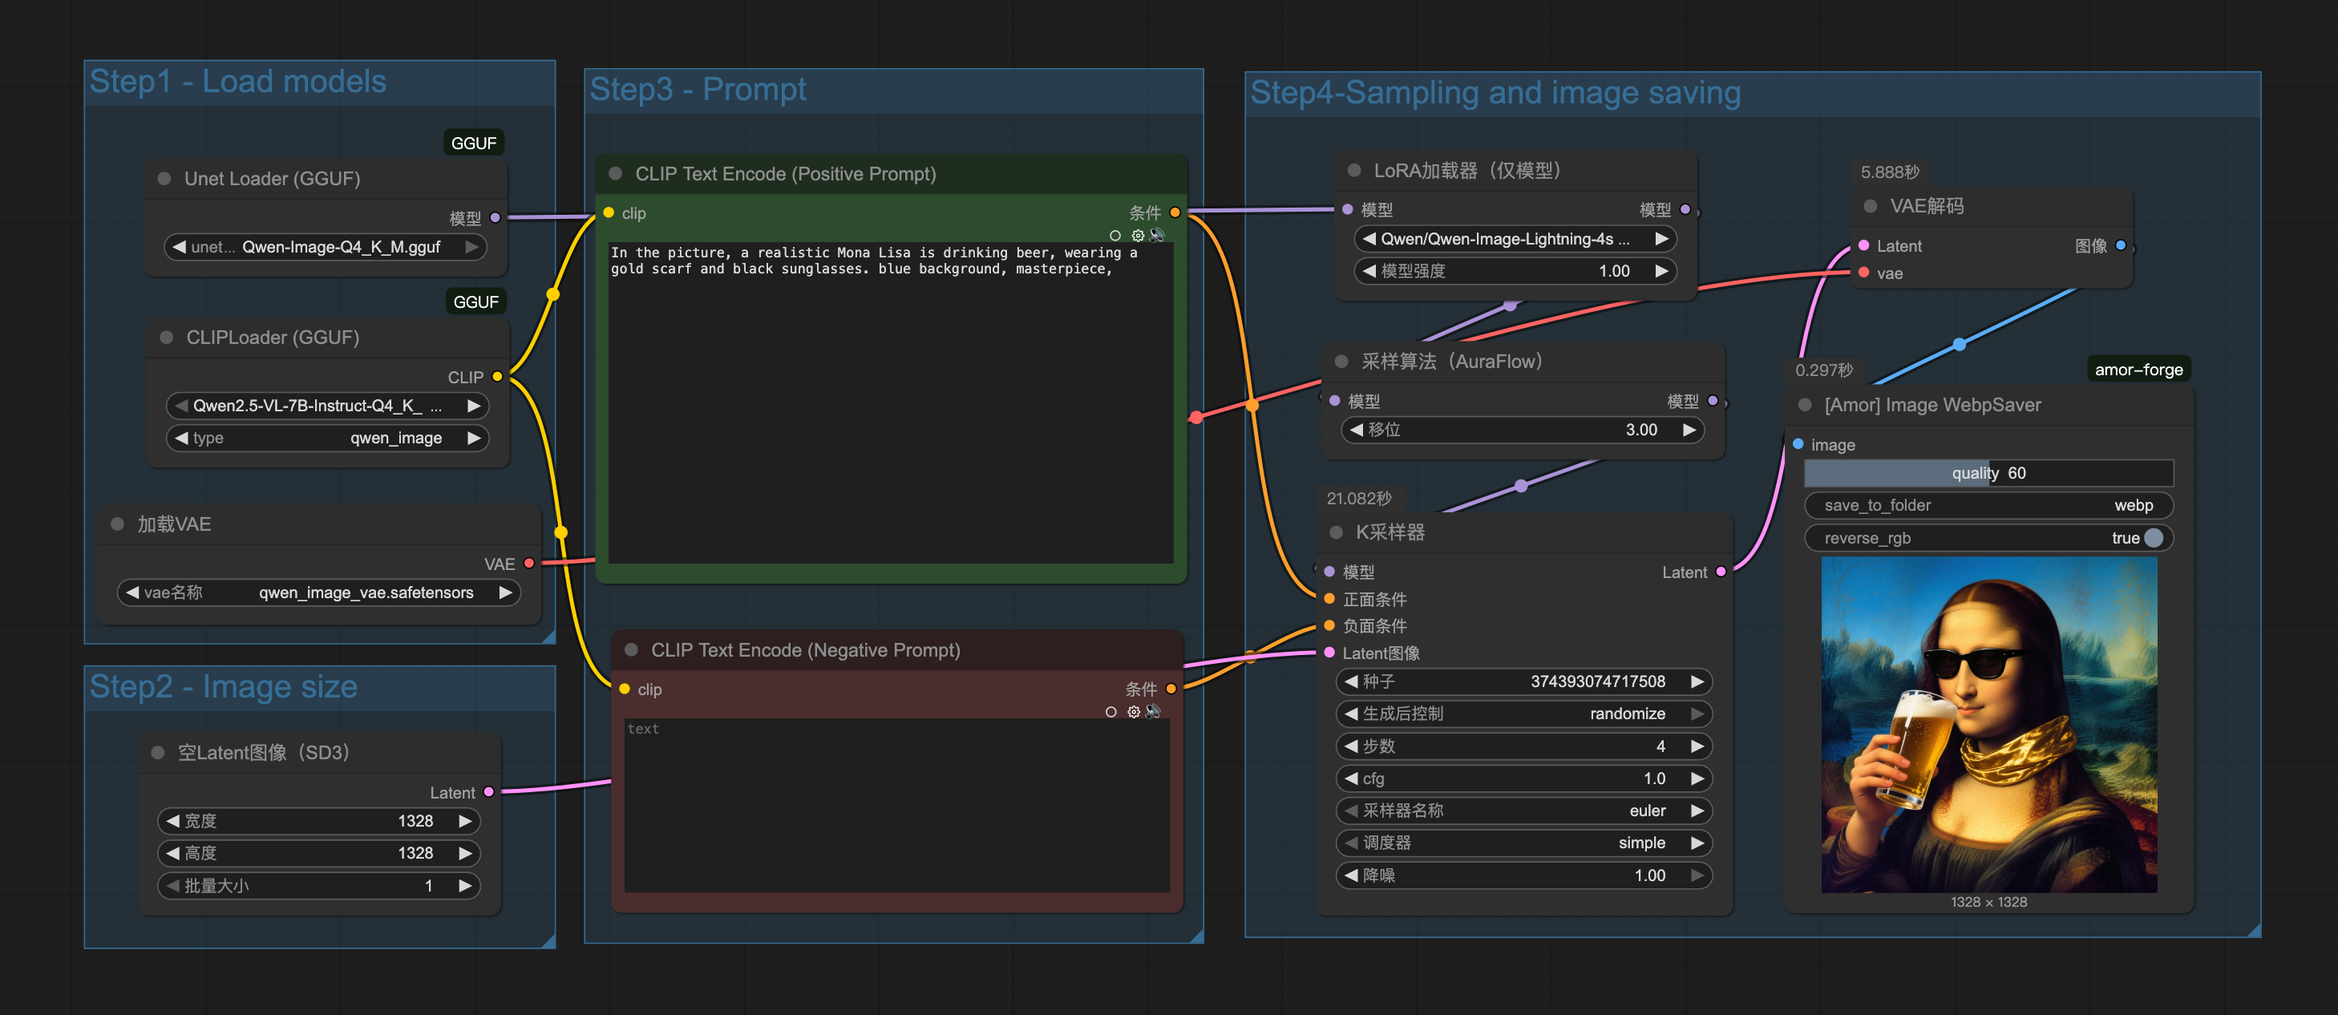Collapse the VAE解码 node via its dot
2338x1015 pixels.
click(1871, 206)
